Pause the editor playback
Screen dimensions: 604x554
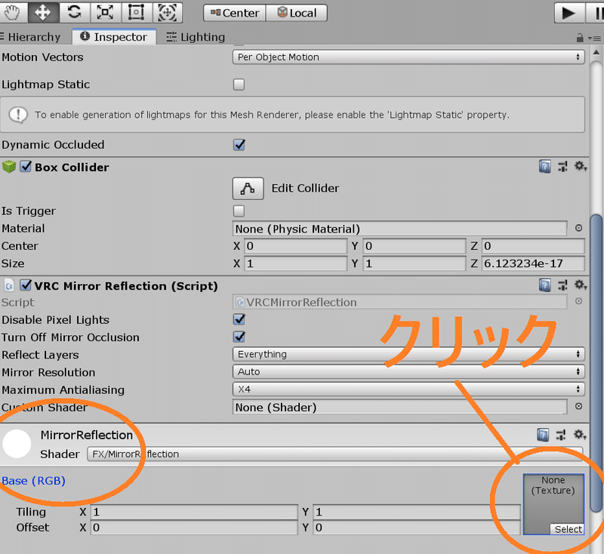[595, 13]
